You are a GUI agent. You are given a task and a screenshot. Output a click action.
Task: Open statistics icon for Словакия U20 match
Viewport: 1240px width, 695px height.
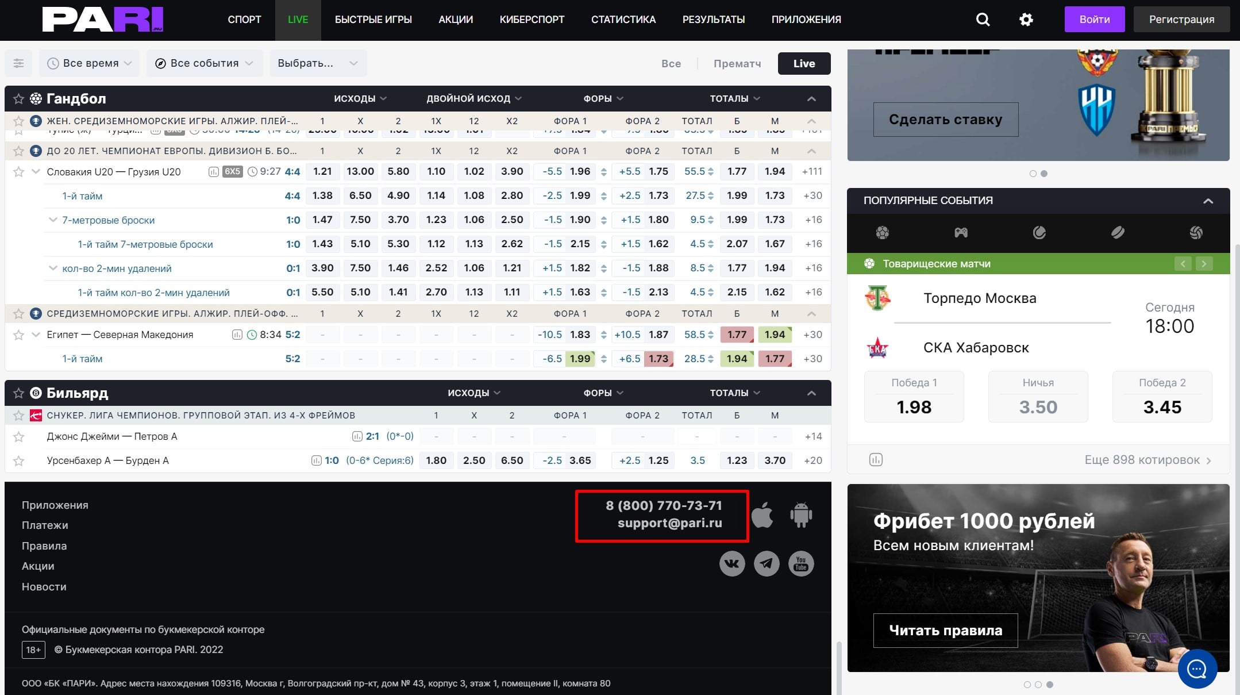(x=213, y=172)
